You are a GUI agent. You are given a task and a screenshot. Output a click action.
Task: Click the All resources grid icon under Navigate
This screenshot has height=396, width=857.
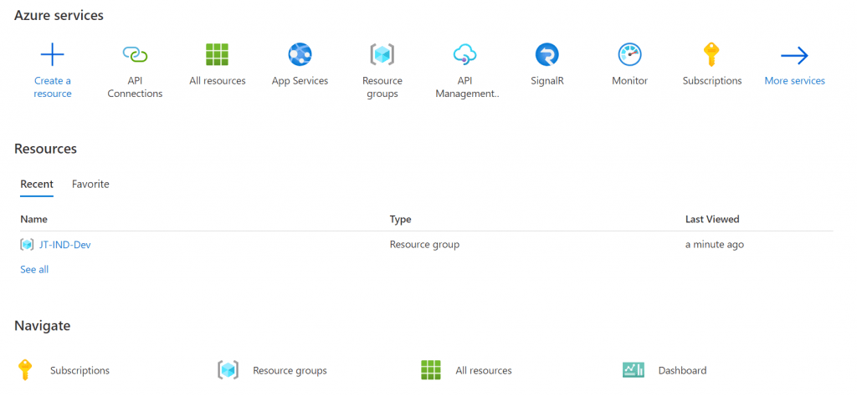click(x=431, y=370)
